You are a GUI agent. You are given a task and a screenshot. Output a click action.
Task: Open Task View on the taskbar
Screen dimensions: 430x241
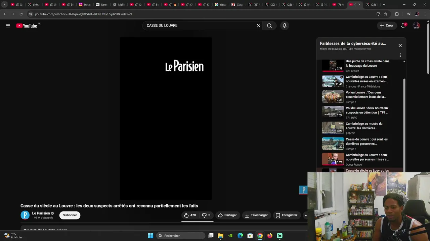point(211,236)
